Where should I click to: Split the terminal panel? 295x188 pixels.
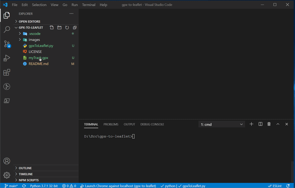click(260, 124)
